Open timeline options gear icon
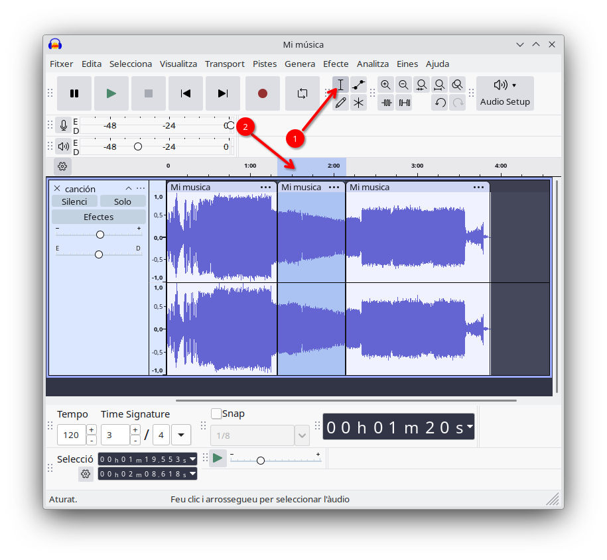This screenshot has width=607, height=560. (x=62, y=166)
